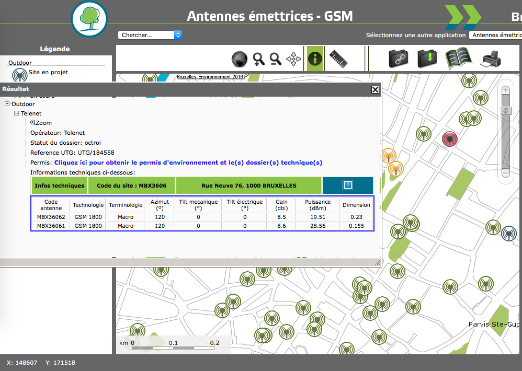Click Rue Neuve 76 address cell
The height and width of the screenshot is (371, 522).
click(248, 185)
